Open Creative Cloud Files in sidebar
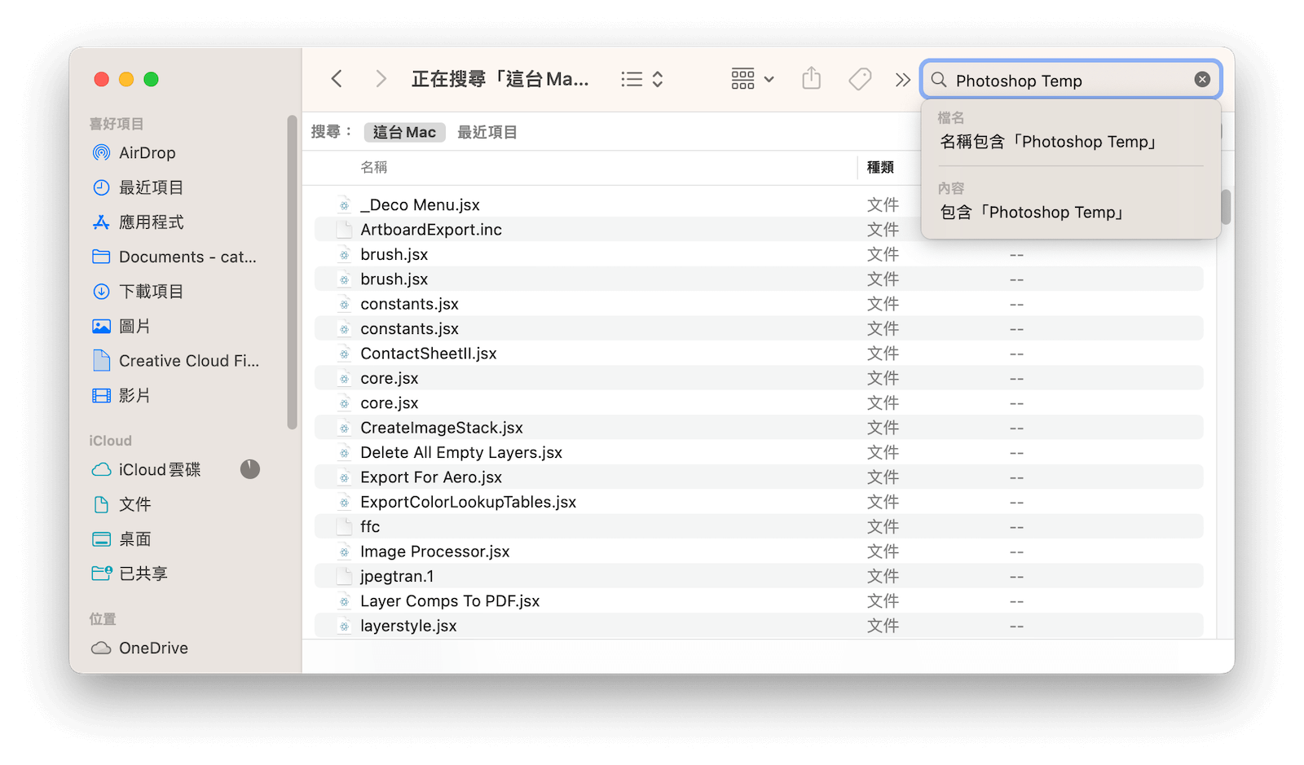The image size is (1304, 765). point(178,361)
